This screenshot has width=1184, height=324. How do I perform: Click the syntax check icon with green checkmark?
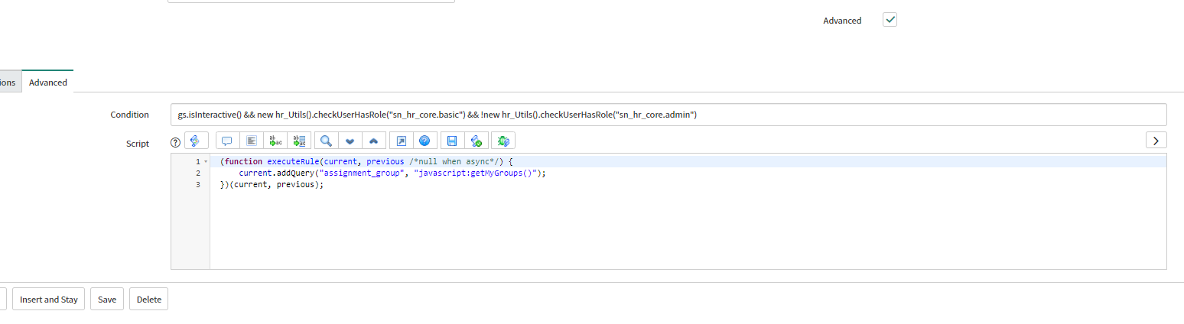(x=476, y=141)
